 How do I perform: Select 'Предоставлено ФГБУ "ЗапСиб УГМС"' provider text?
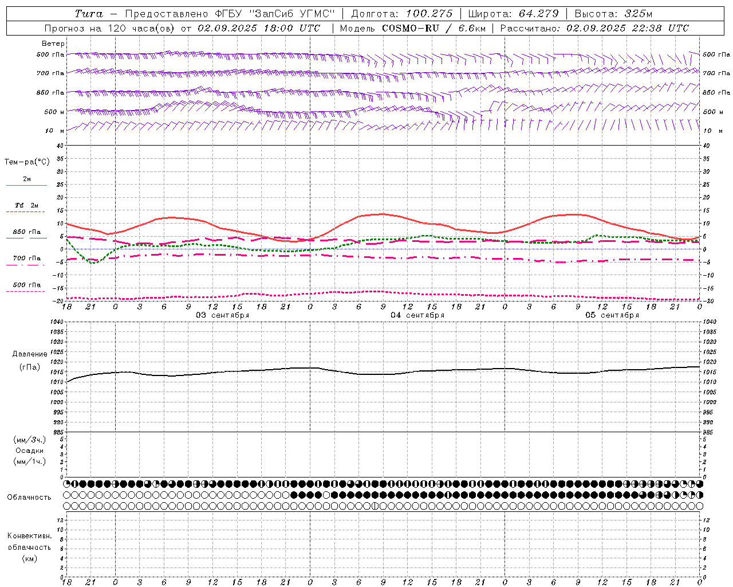coord(229,14)
